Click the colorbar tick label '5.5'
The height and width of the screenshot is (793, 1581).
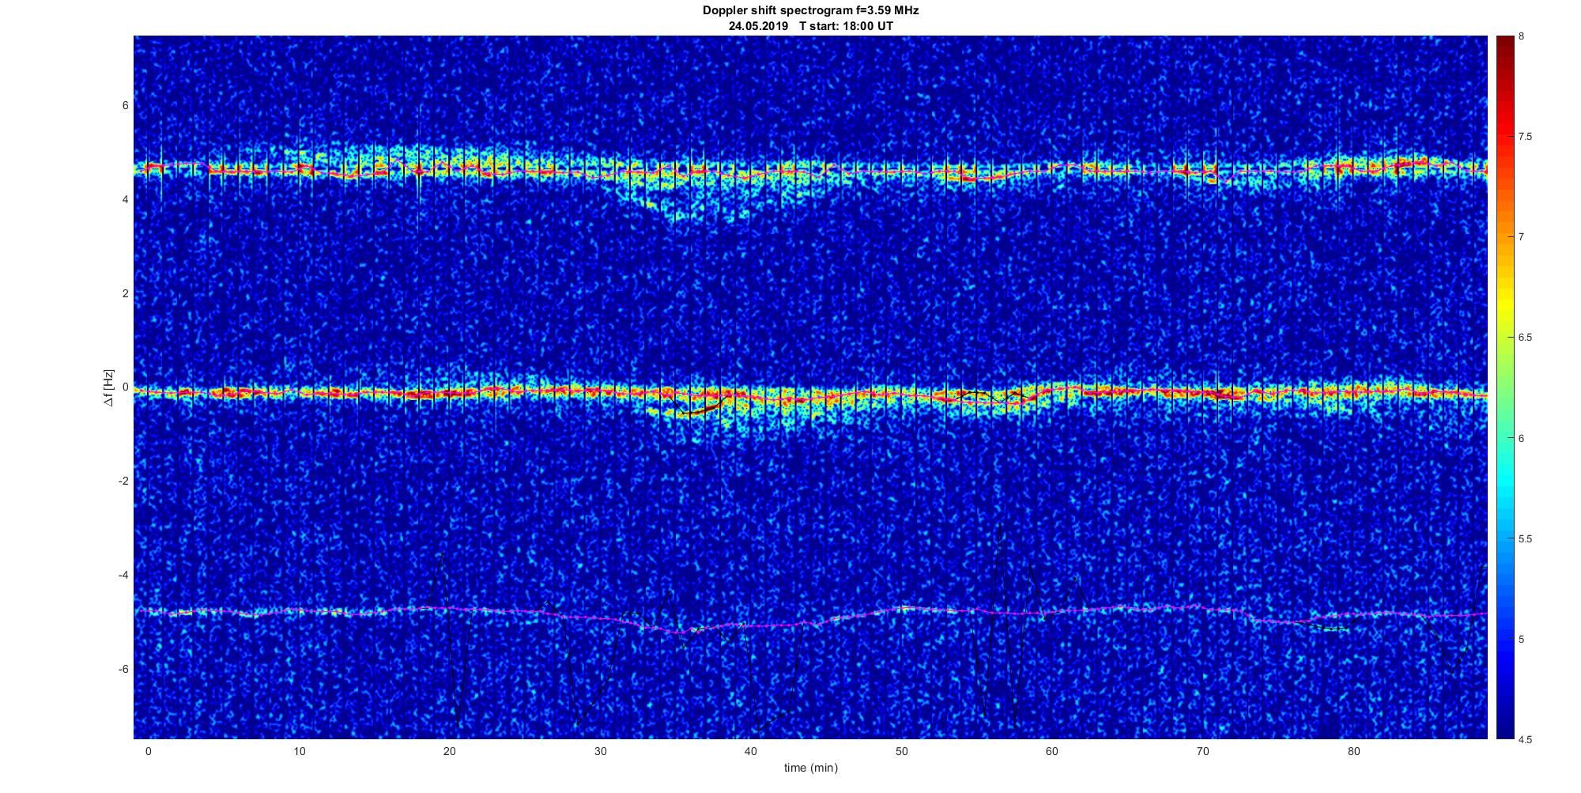(x=1525, y=539)
